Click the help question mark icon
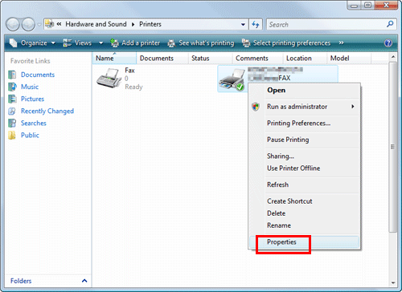402x292 pixels. [388, 43]
